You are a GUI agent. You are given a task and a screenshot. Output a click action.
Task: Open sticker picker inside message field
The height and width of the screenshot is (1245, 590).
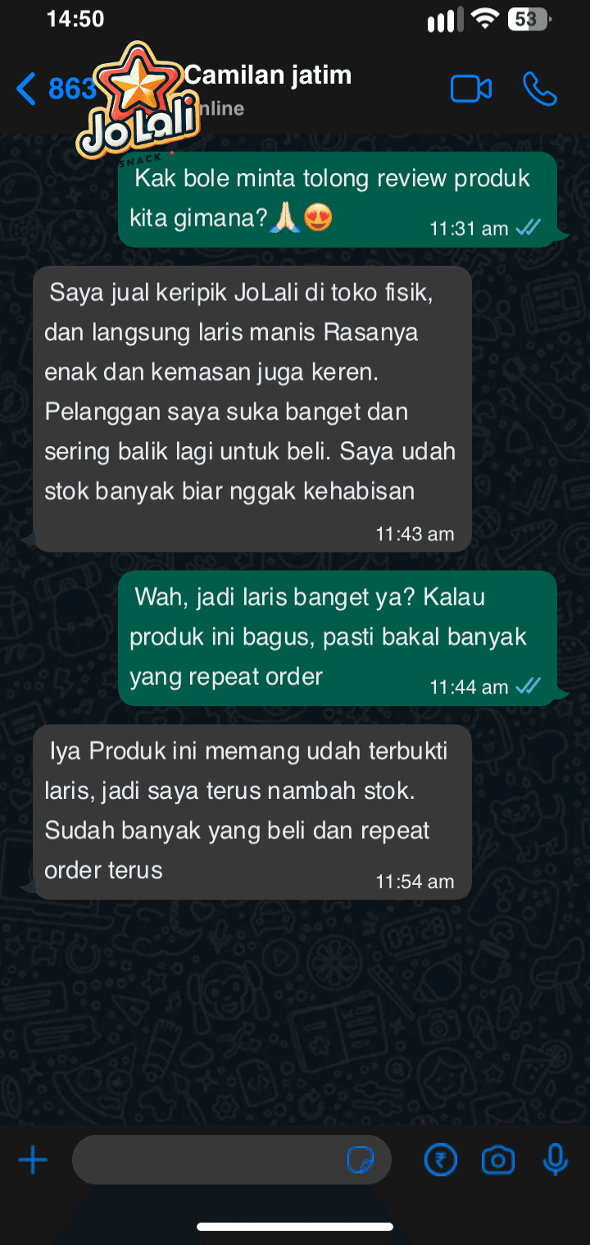(x=361, y=1161)
